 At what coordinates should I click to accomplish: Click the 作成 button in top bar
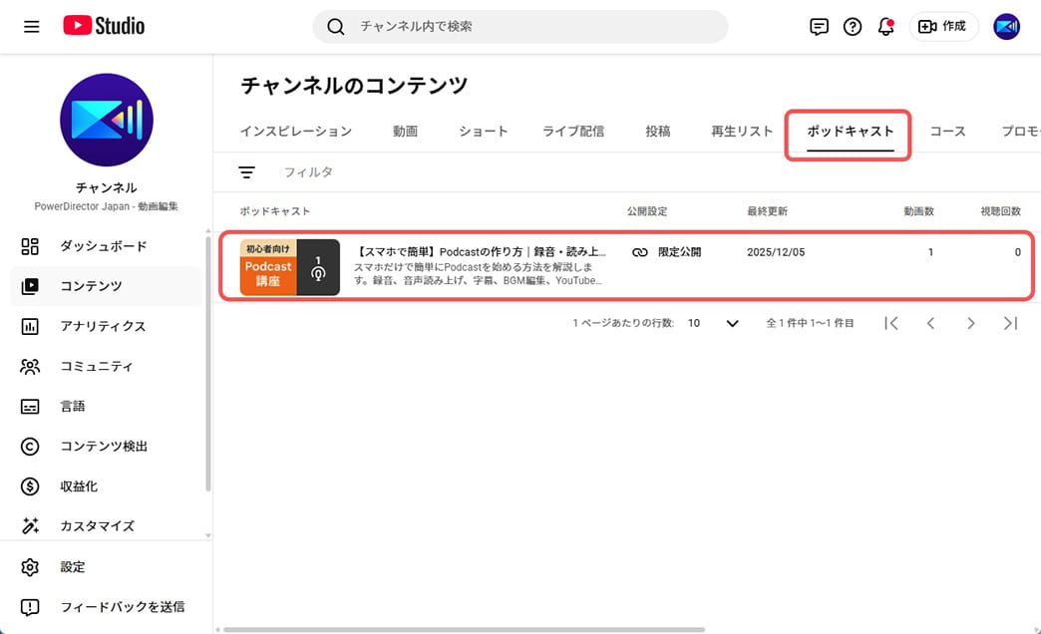point(943,26)
